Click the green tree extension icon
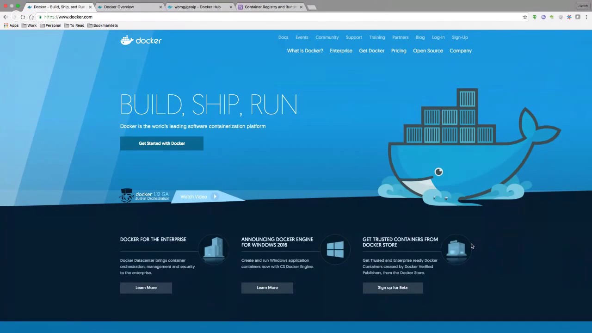 click(552, 17)
